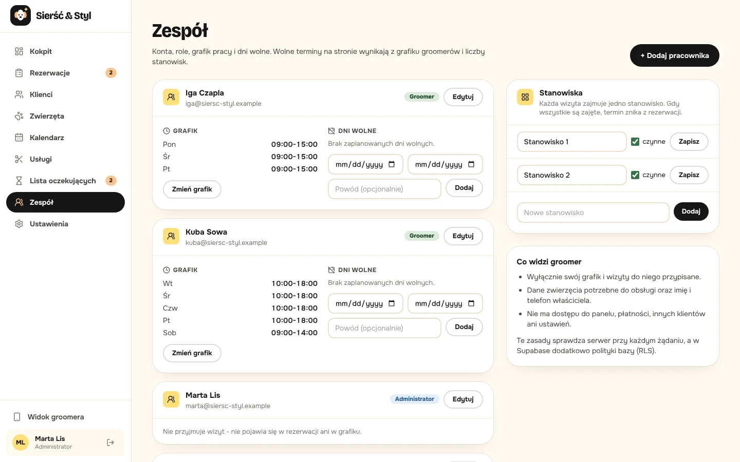Click Edytuj for Marta Lis
The image size is (740, 462).
[x=463, y=399]
